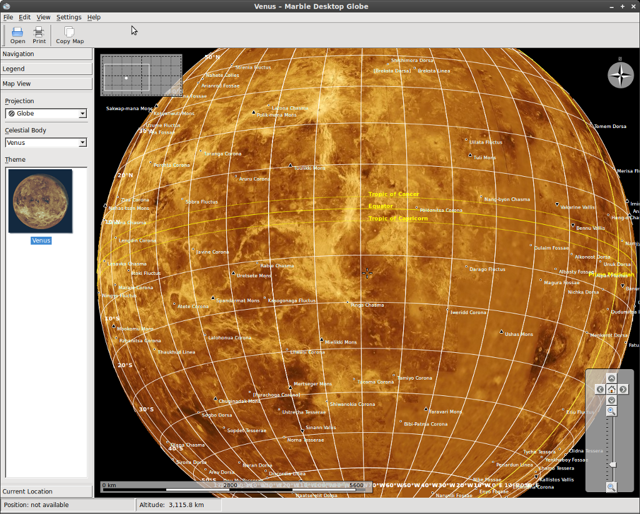Pan the globe up with the up arrow

[x=611, y=378]
